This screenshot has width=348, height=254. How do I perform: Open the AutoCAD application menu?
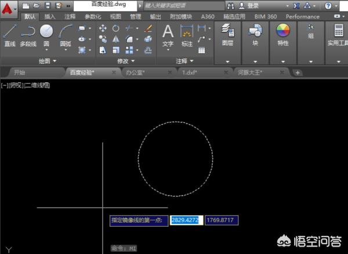[8, 8]
